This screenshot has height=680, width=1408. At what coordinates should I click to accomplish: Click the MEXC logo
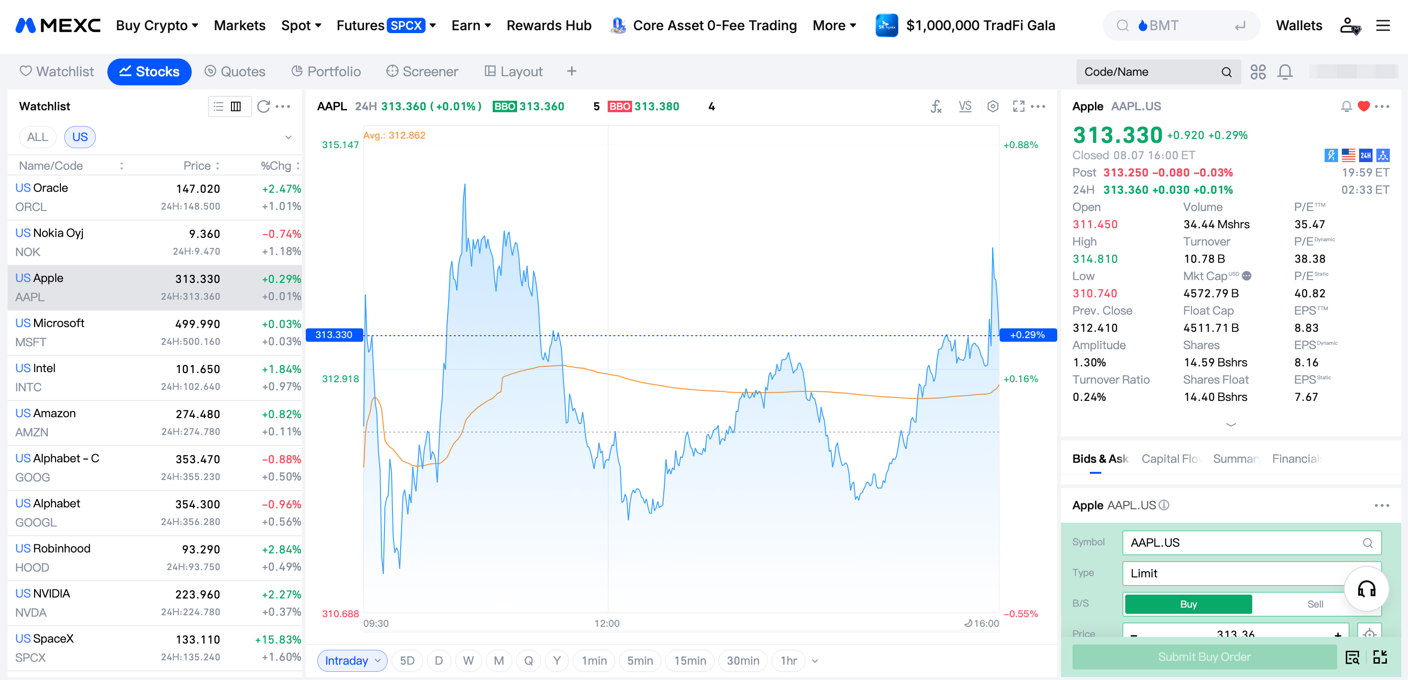click(x=58, y=26)
